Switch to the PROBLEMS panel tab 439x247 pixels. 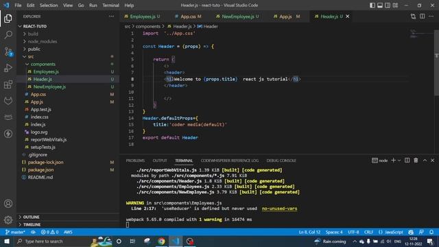tap(135, 161)
